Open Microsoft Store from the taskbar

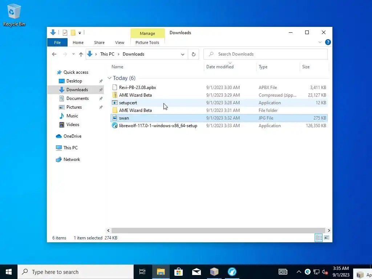coord(178,272)
